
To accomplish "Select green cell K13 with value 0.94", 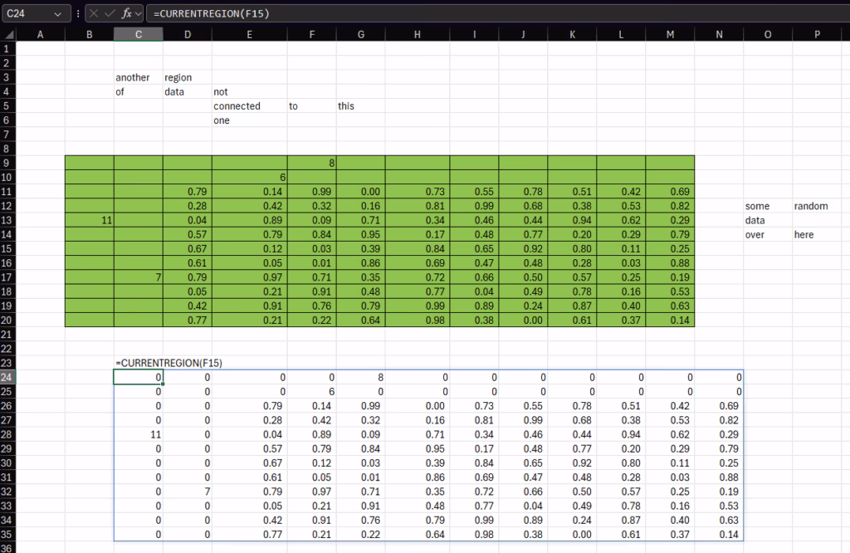I will click(x=572, y=220).
